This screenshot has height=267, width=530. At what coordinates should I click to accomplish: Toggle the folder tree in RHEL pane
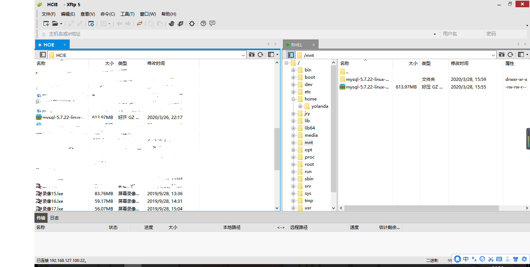tap(291, 55)
